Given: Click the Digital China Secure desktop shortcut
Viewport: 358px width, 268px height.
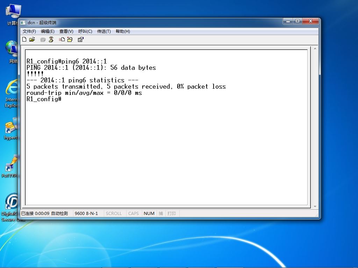Looking at the screenshot, I should (x=10, y=207).
